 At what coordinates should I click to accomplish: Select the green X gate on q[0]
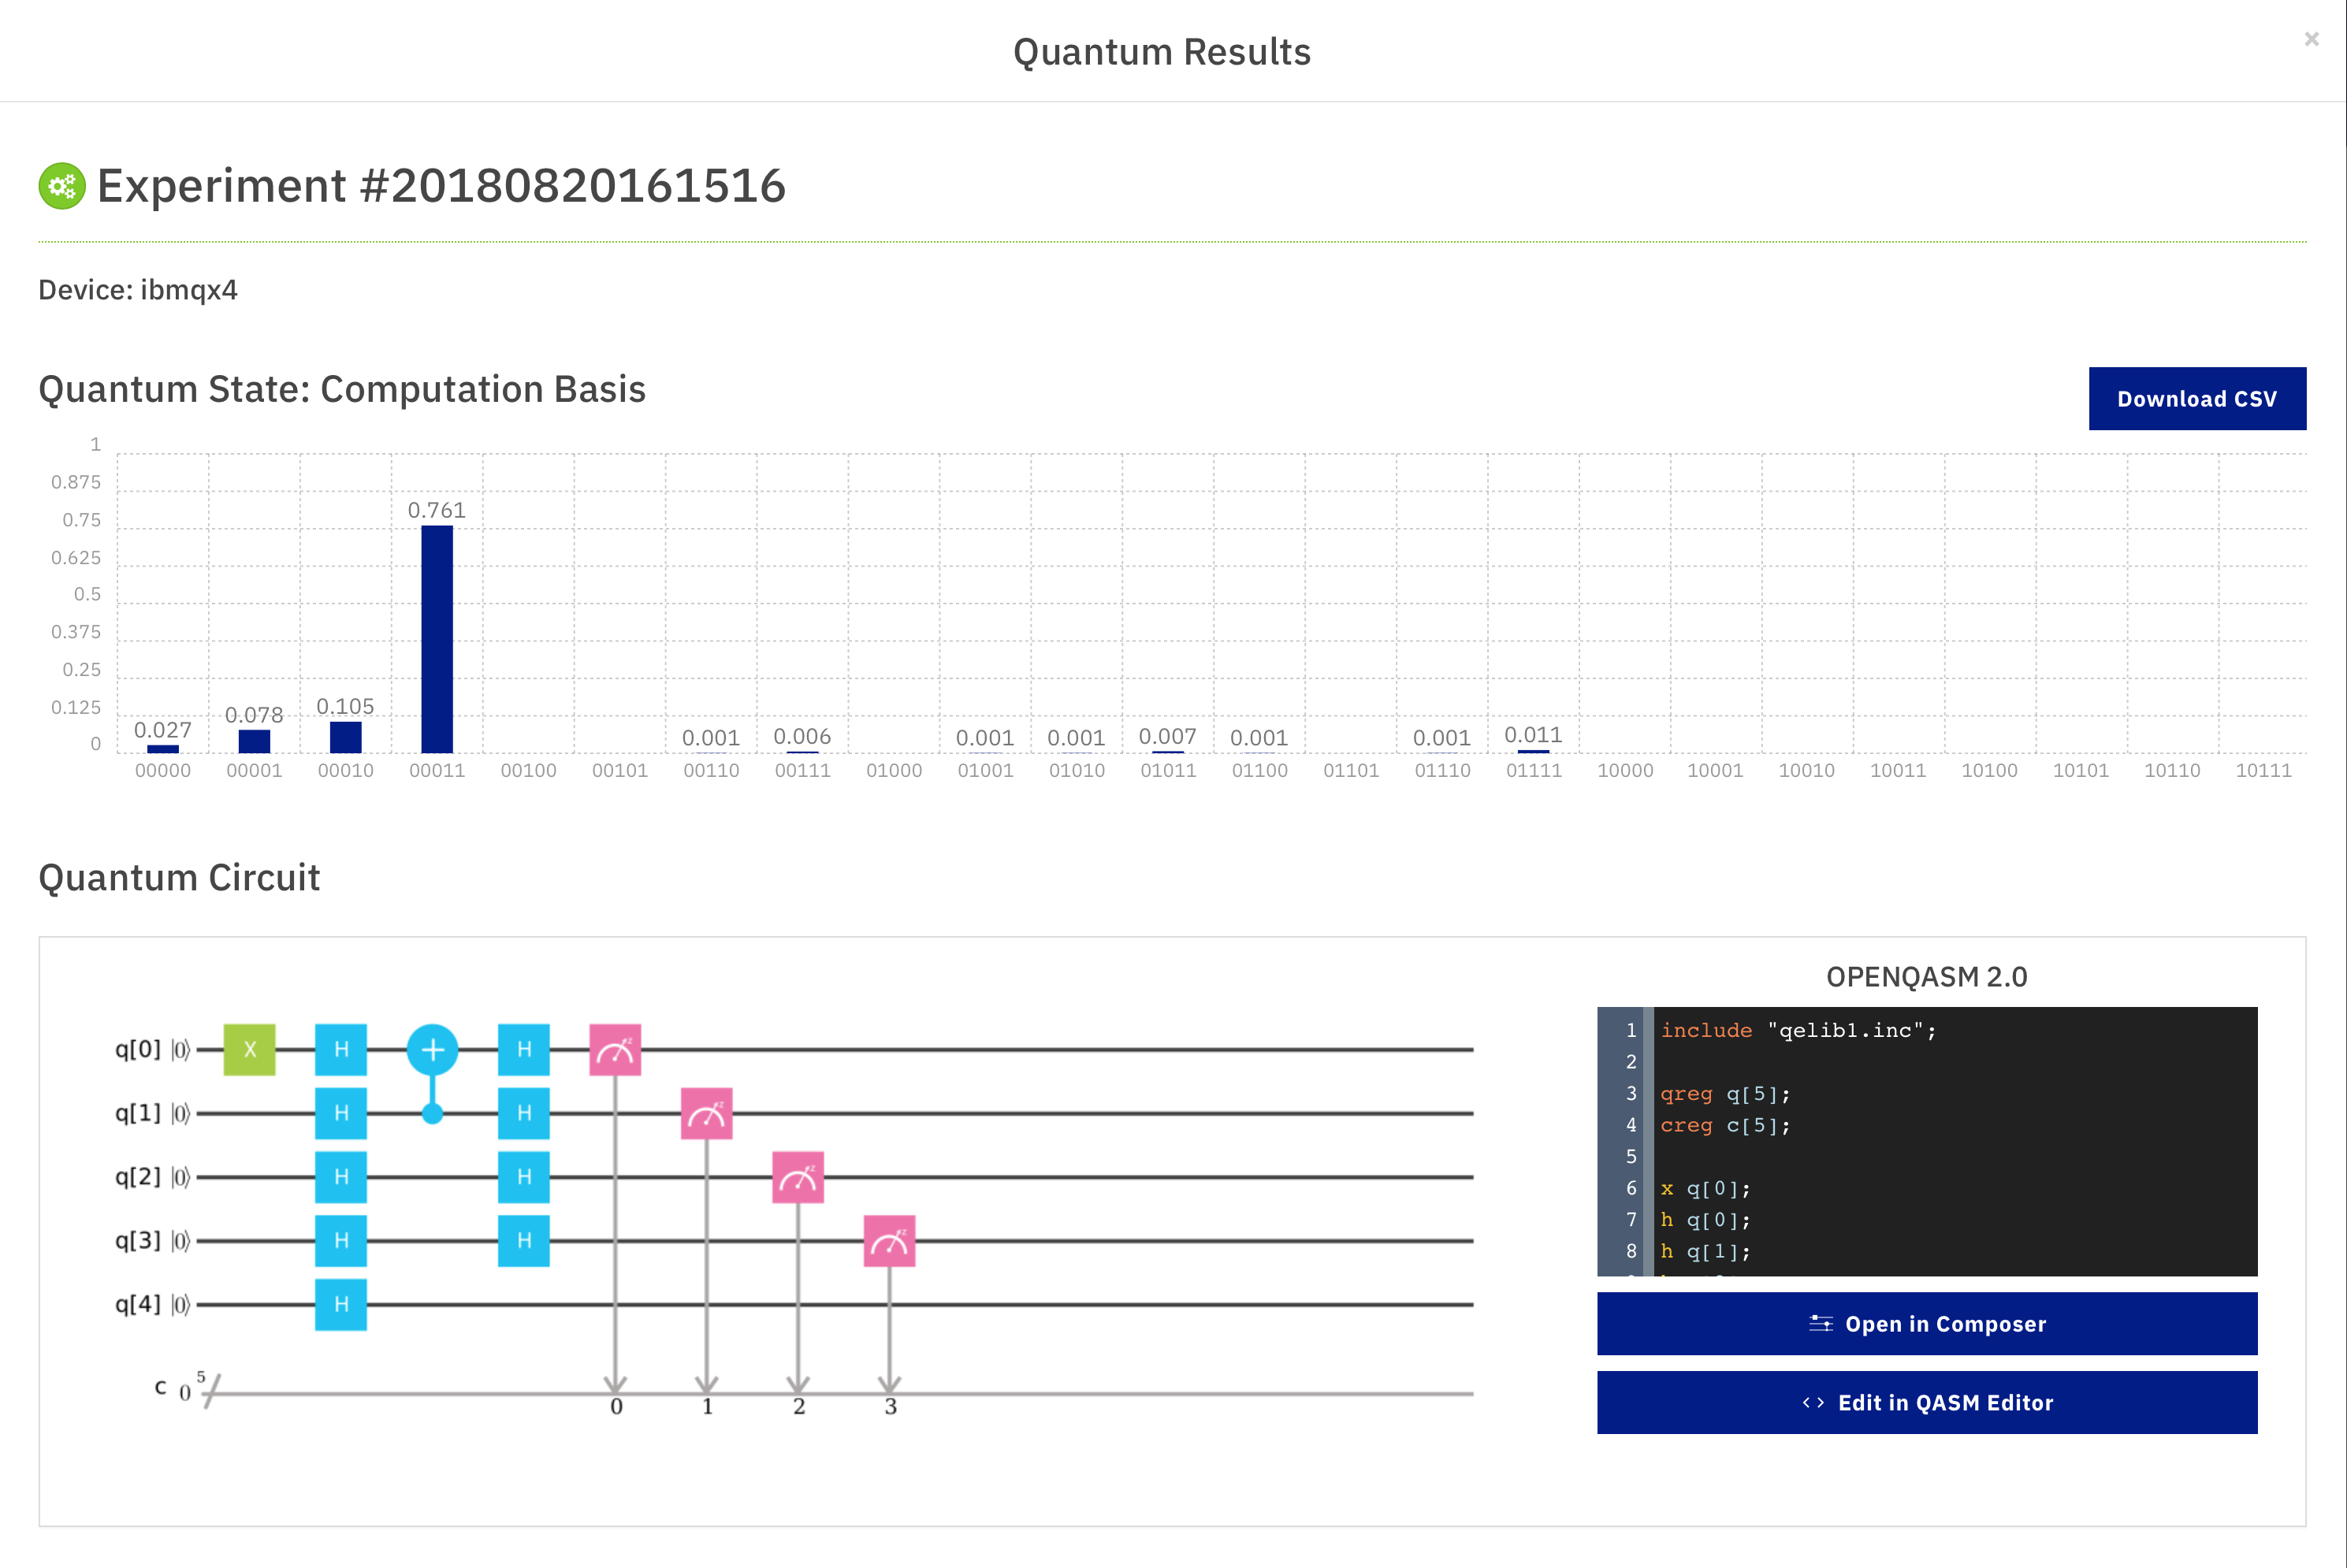(248, 1049)
